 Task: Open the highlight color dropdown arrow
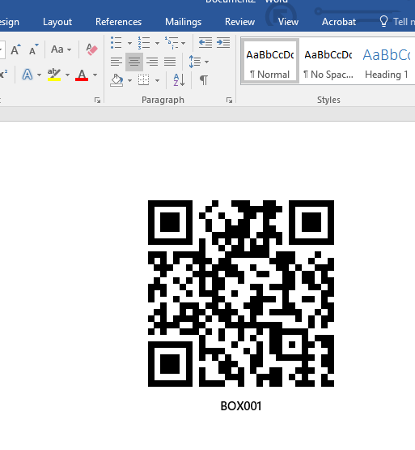tap(67, 75)
